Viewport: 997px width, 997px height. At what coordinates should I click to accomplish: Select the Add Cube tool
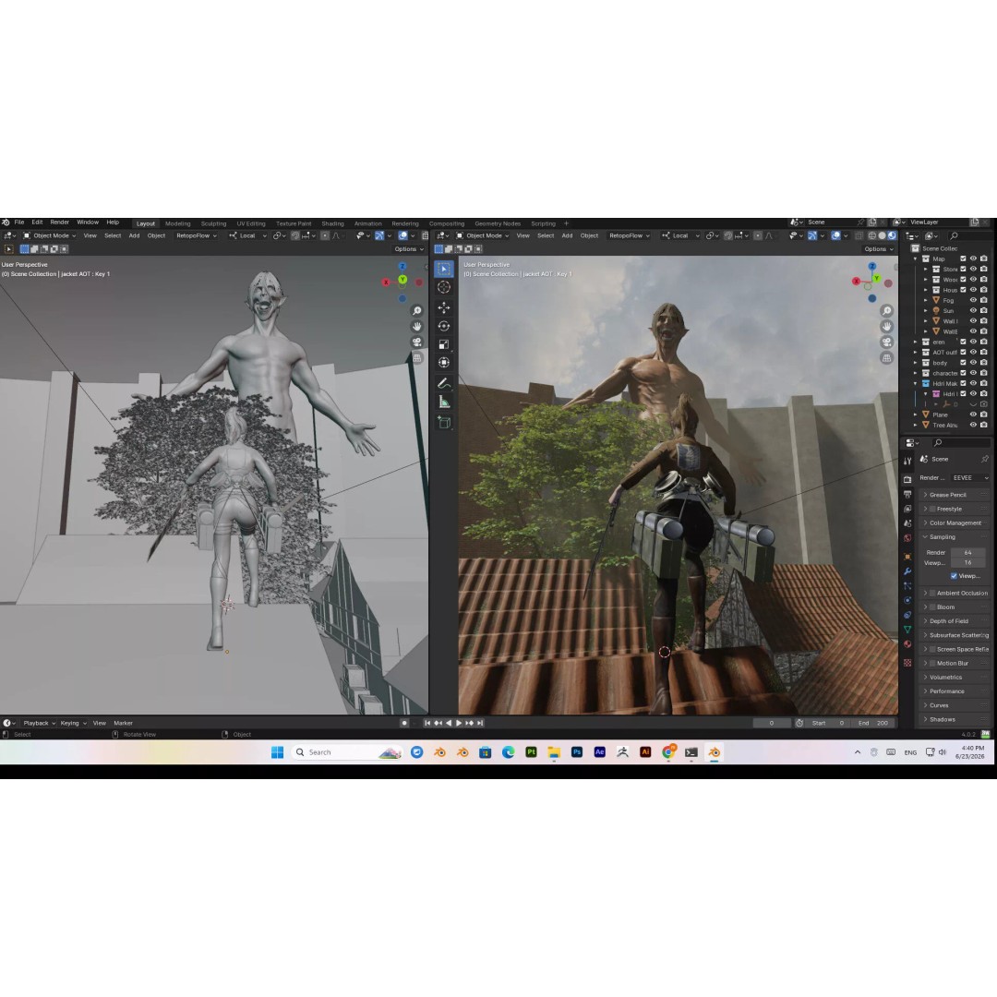(x=444, y=423)
